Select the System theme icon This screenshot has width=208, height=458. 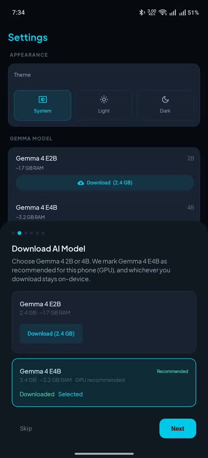click(43, 100)
